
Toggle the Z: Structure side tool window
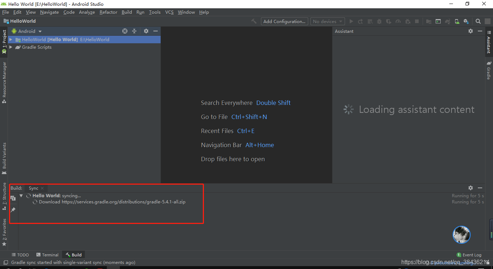pyautogui.click(x=4, y=196)
